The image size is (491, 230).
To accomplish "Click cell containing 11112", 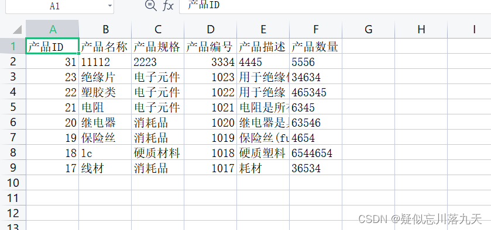I will [105, 61].
